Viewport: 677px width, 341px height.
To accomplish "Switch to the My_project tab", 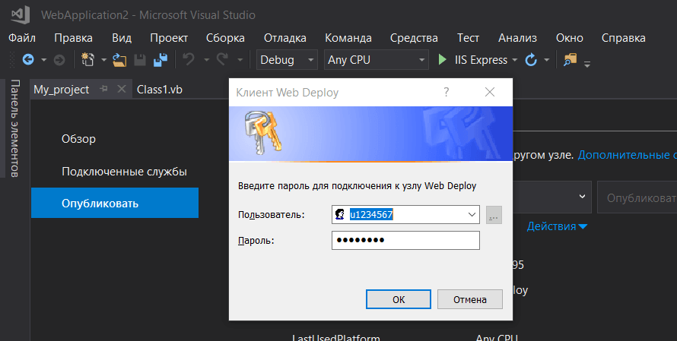I will [62, 90].
